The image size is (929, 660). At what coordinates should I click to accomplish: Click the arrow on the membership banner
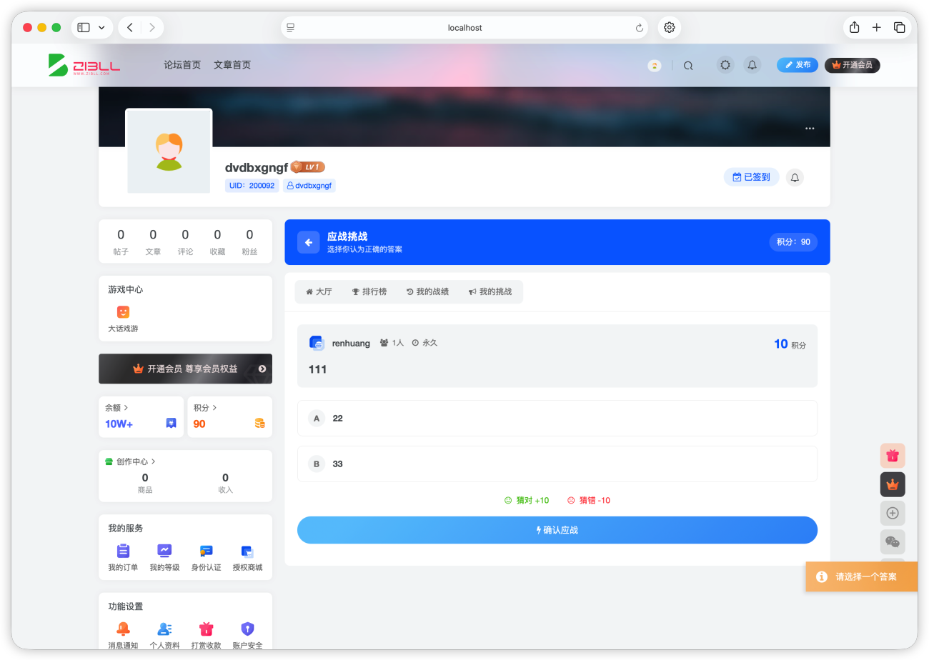click(x=262, y=369)
